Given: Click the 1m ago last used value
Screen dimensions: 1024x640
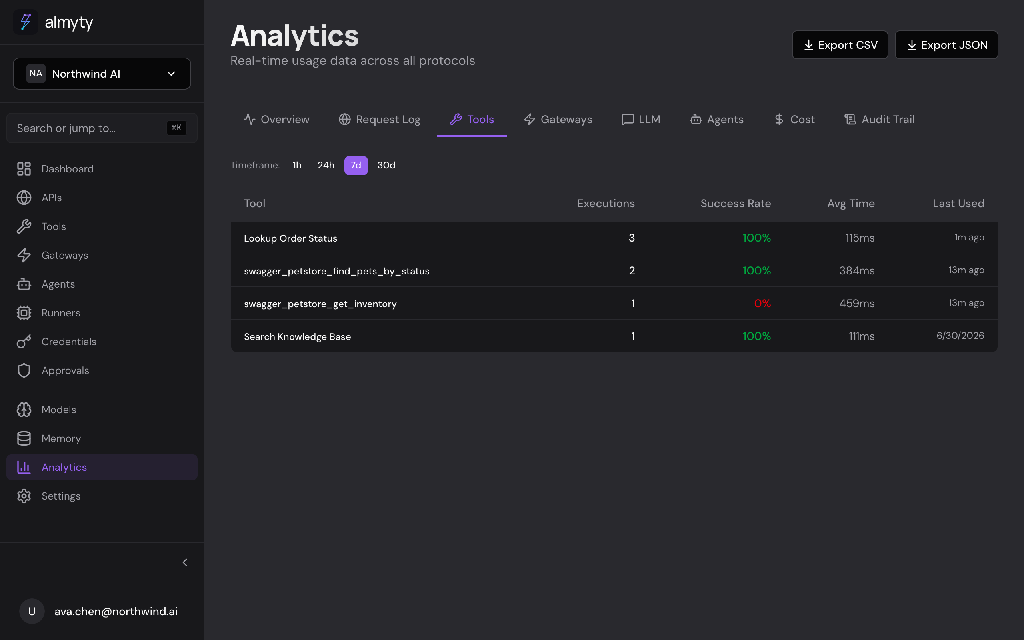Looking at the screenshot, I should [969, 238].
